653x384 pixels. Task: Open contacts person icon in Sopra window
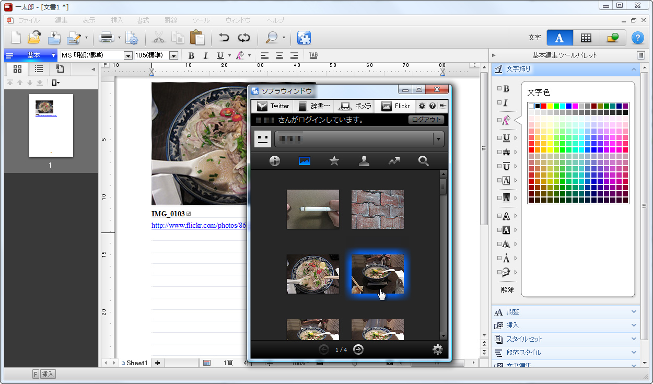click(x=364, y=161)
